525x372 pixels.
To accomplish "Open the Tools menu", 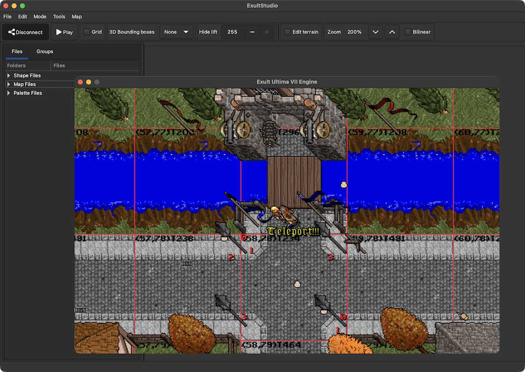I will point(59,17).
